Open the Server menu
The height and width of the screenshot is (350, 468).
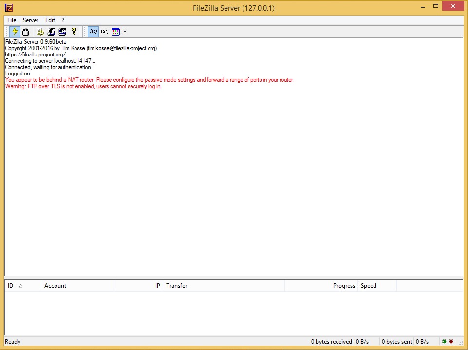pyautogui.click(x=31, y=20)
